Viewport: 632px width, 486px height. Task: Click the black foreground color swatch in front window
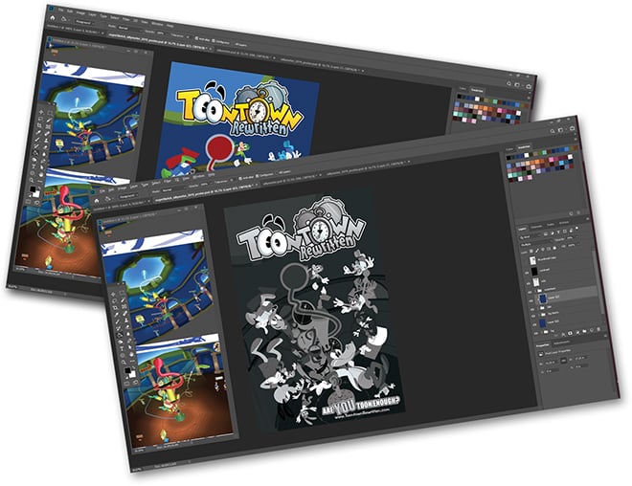tap(127, 370)
